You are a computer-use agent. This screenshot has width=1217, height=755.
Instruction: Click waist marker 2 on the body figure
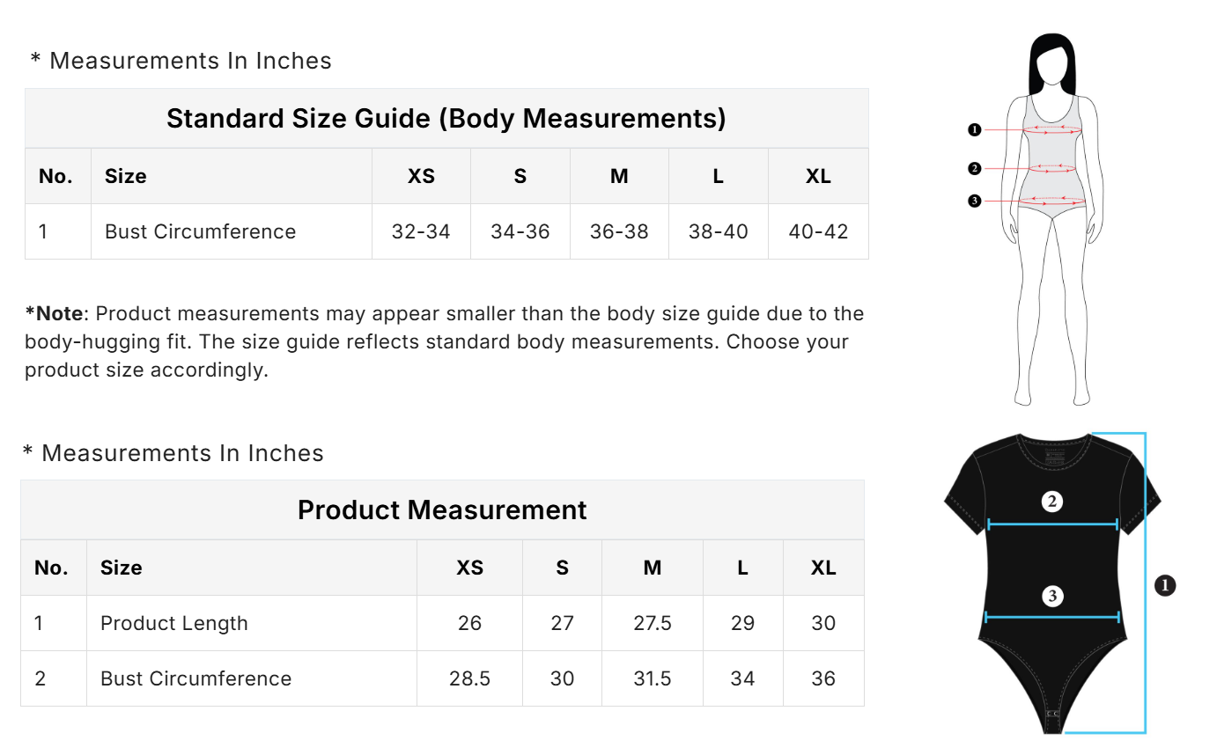(974, 168)
